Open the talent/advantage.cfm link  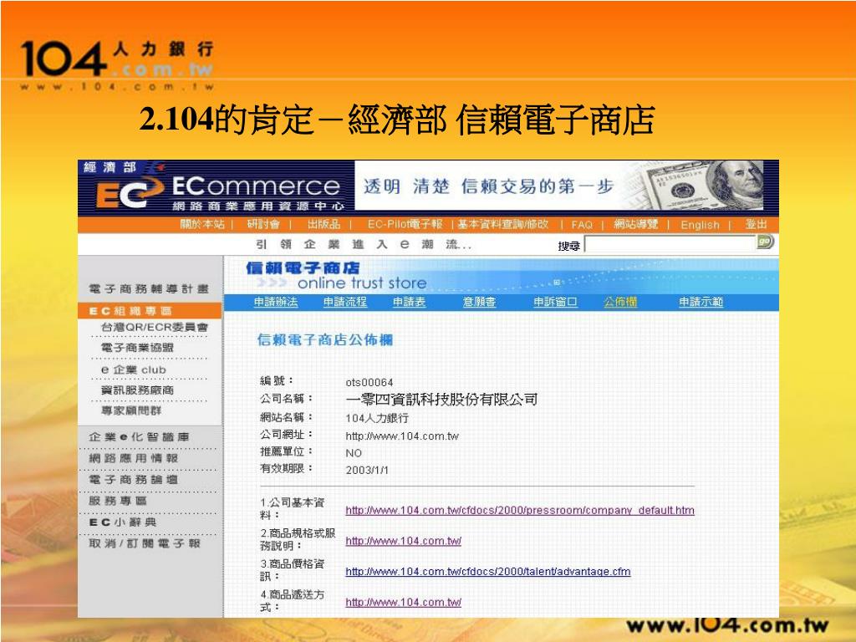(488, 572)
